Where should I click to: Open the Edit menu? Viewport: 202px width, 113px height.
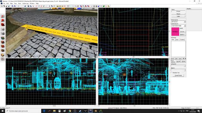pos(8,3)
